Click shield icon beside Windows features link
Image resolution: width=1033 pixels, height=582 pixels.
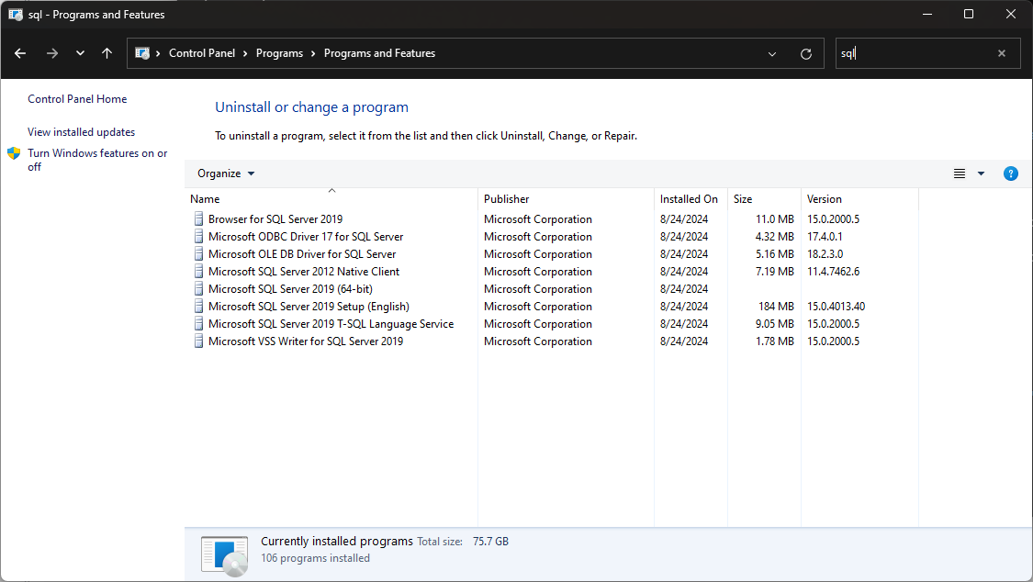pos(14,153)
